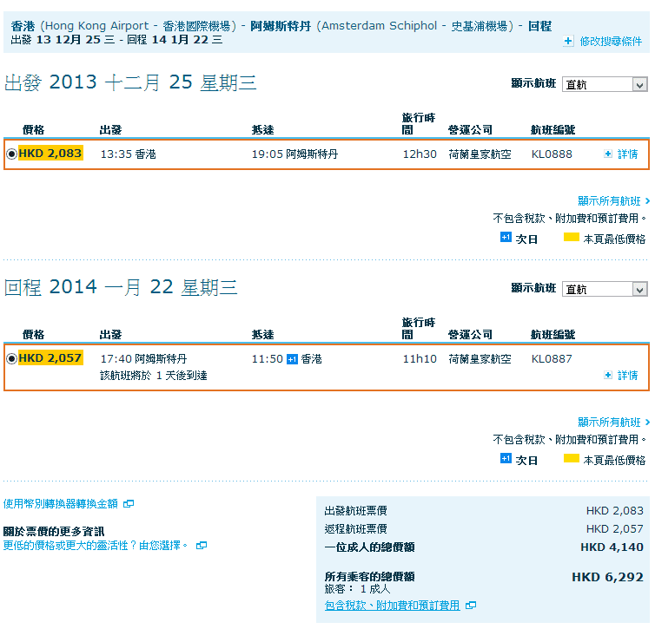Screen dimensions: 655x629
Task: Open the return 顯示航班 直航 dropdown
Action: click(x=605, y=289)
